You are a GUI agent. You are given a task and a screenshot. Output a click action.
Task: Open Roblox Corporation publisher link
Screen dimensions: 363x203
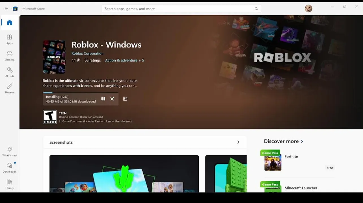point(87,54)
